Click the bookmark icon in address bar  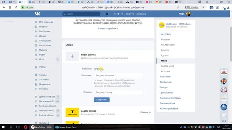[x=203, y=7]
